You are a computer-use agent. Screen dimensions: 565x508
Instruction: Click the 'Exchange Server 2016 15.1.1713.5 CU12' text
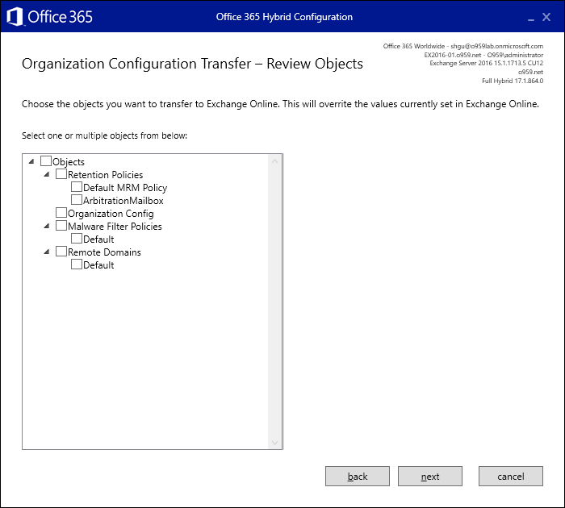coord(486,63)
